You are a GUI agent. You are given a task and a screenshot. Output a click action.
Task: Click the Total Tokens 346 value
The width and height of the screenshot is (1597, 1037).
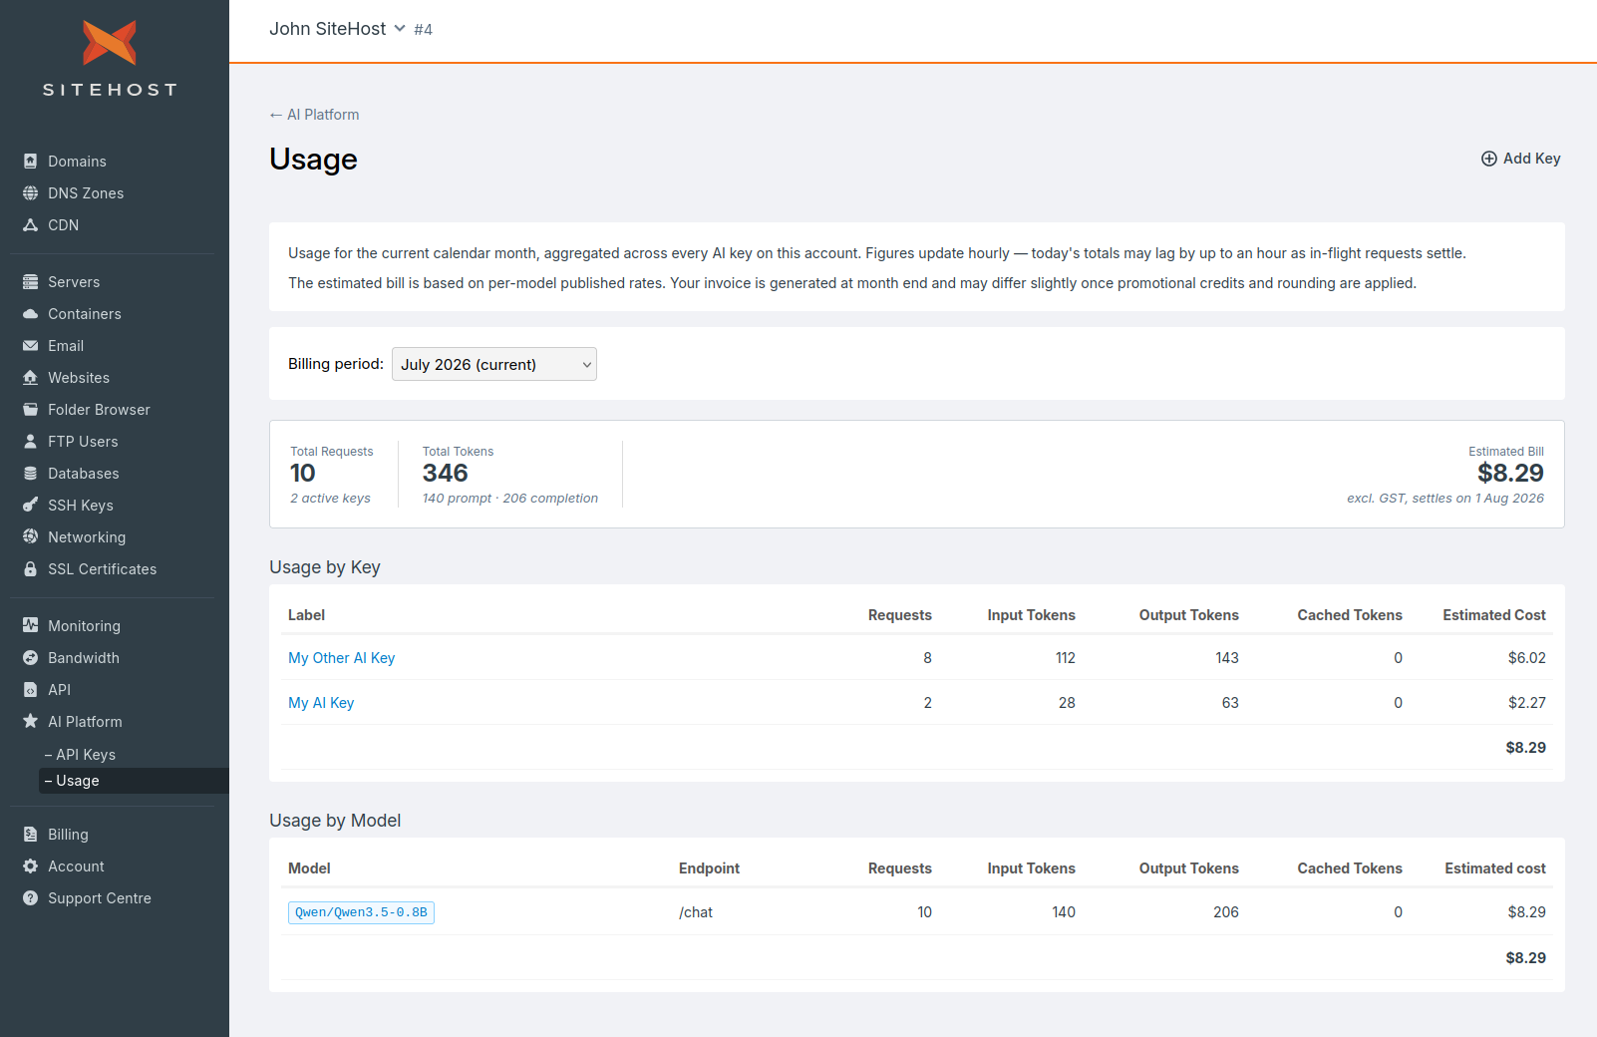(446, 473)
